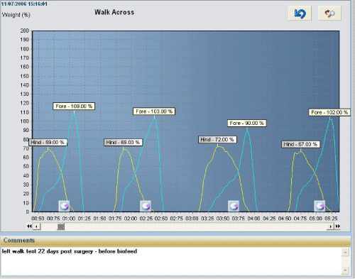Click the Weight (%) axis label
The width and height of the screenshot is (355, 279).
[x=16, y=15]
